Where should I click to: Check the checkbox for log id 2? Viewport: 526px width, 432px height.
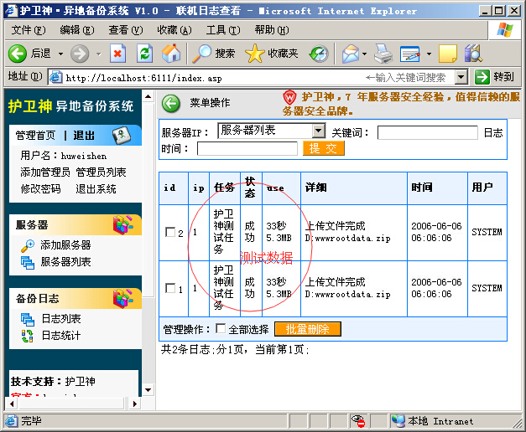point(170,232)
